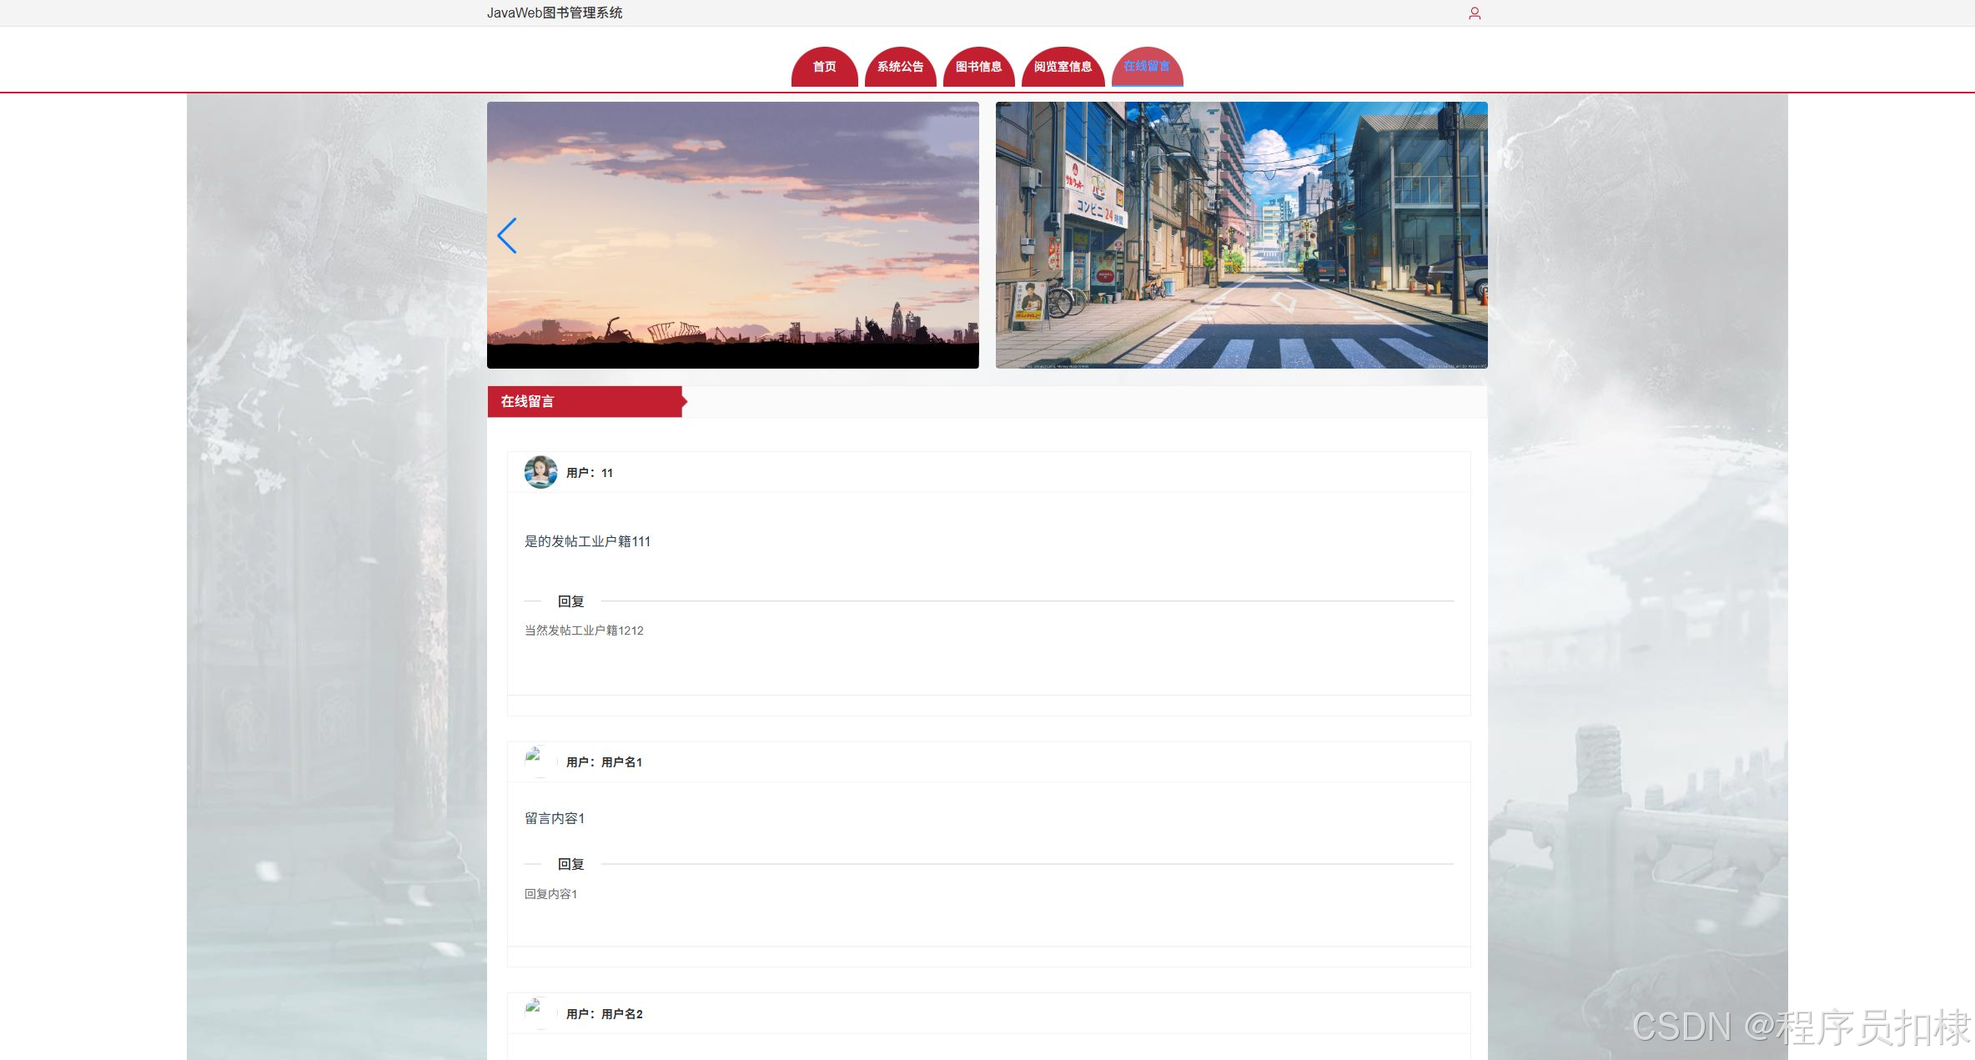Image resolution: width=1975 pixels, height=1060 pixels.
Task: Click the user account icon in header
Action: coord(1474,13)
